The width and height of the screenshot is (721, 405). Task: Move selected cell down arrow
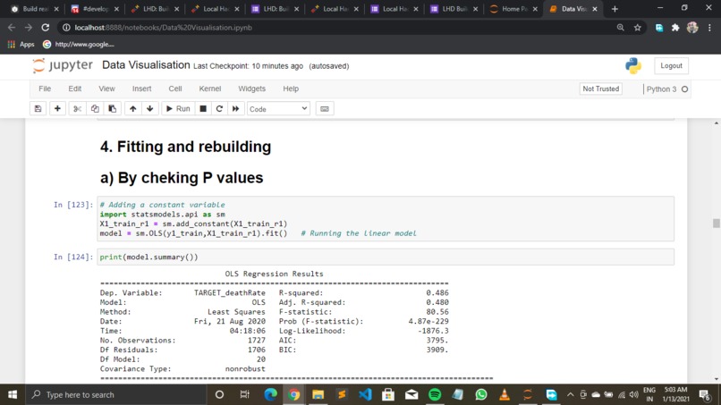tap(150, 109)
